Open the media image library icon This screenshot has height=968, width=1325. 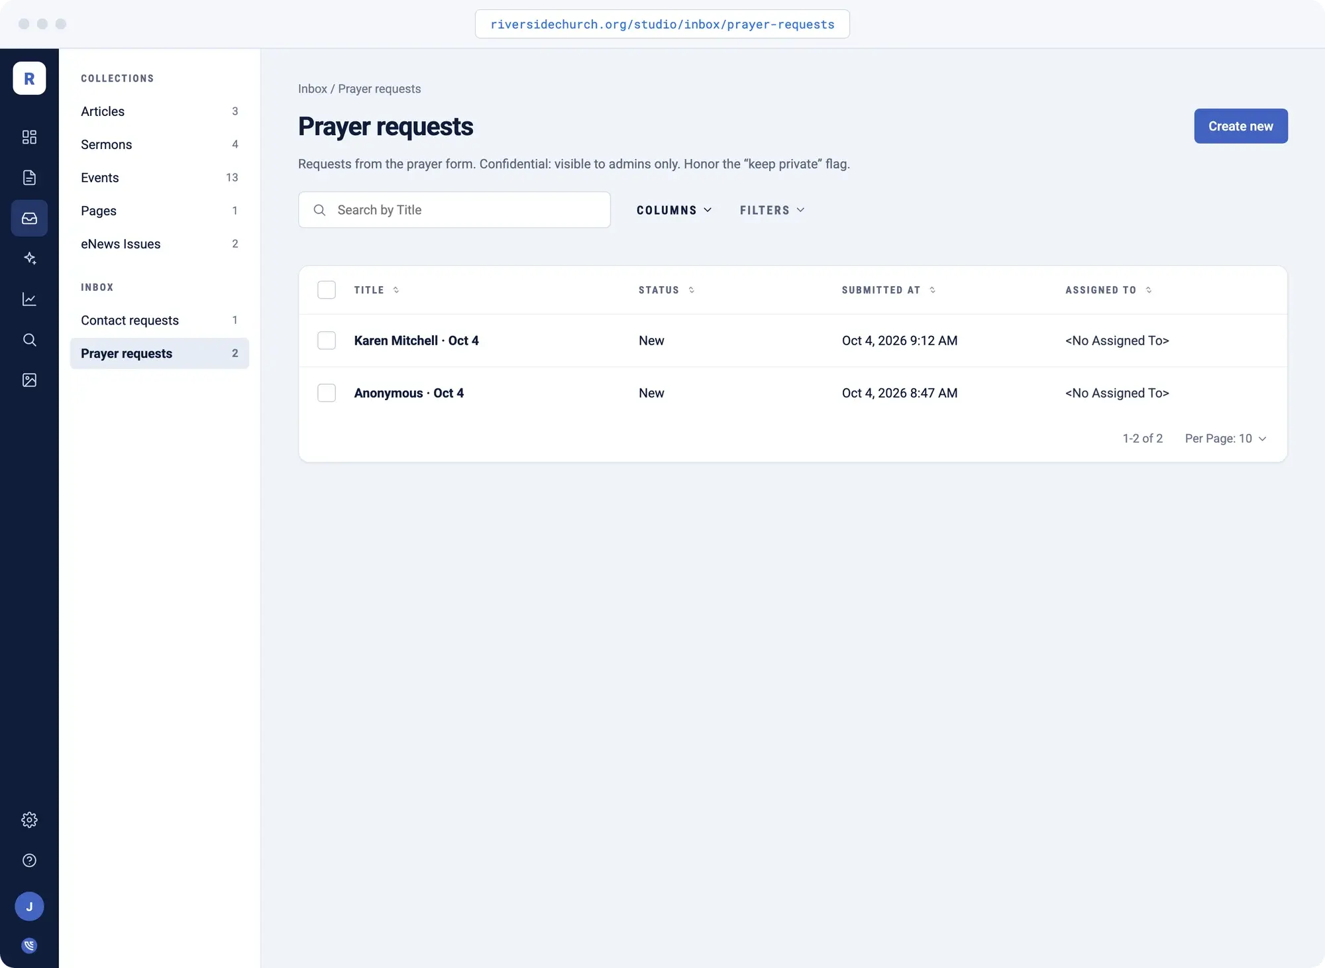(x=29, y=380)
